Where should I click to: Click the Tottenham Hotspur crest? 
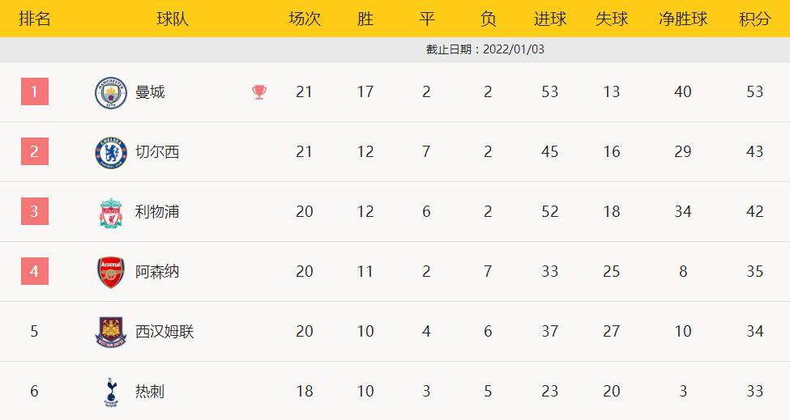point(111,392)
